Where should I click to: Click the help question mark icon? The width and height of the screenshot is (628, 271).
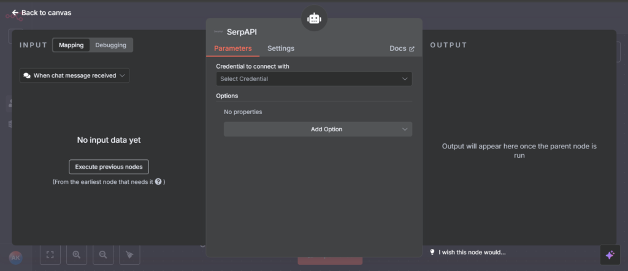tap(158, 181)
